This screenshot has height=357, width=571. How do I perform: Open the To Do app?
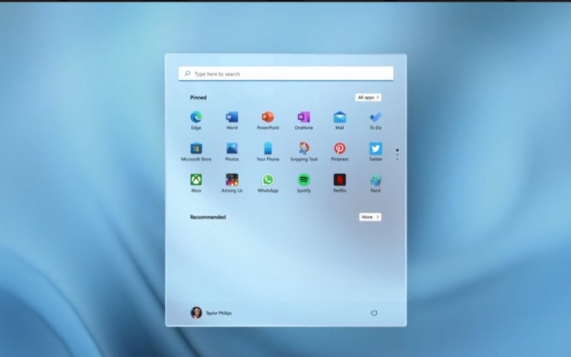point(375,120)
